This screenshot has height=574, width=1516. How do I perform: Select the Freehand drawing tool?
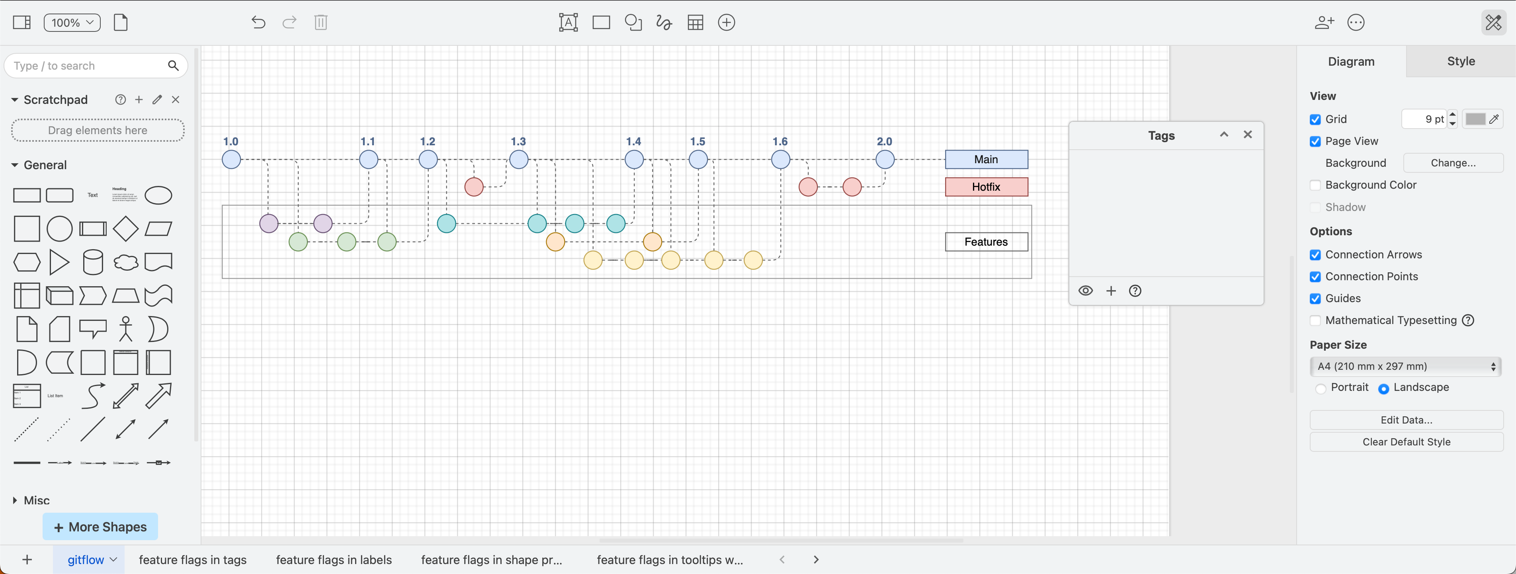click(663, 22)
